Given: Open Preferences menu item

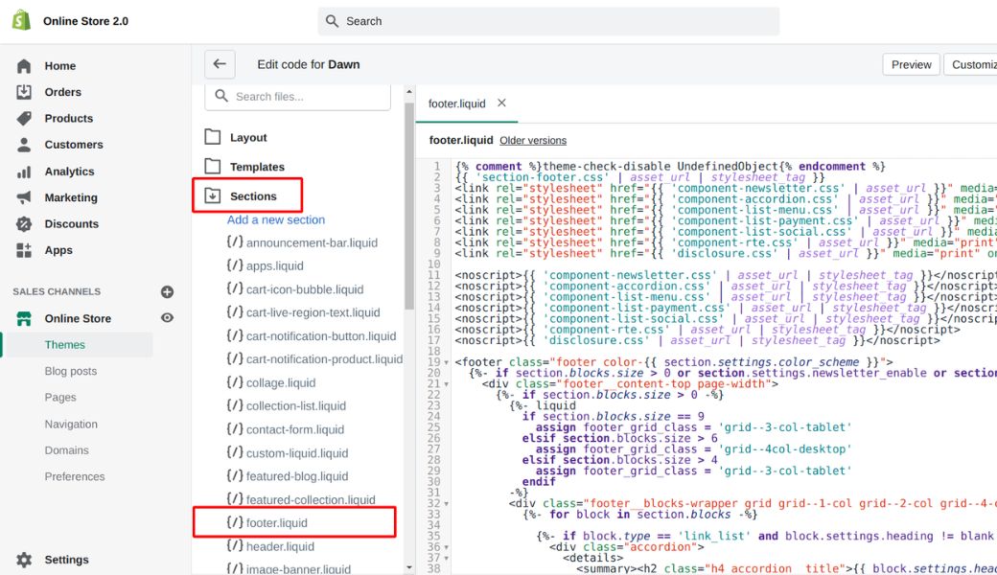Looking at the screenshot, I should [75, 476].
